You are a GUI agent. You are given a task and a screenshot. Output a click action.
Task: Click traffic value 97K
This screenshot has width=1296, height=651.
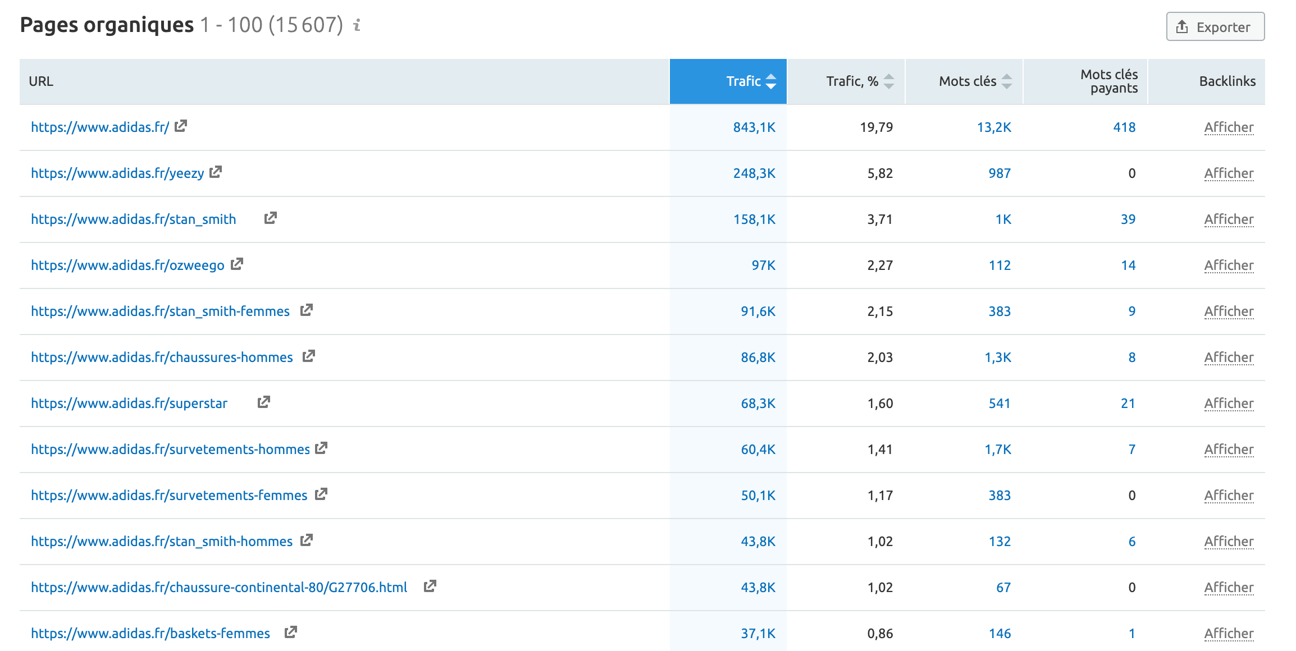[764, 265]
